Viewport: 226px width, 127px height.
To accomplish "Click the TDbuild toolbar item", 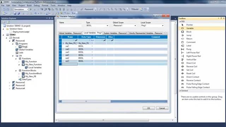I will [135, 10].
